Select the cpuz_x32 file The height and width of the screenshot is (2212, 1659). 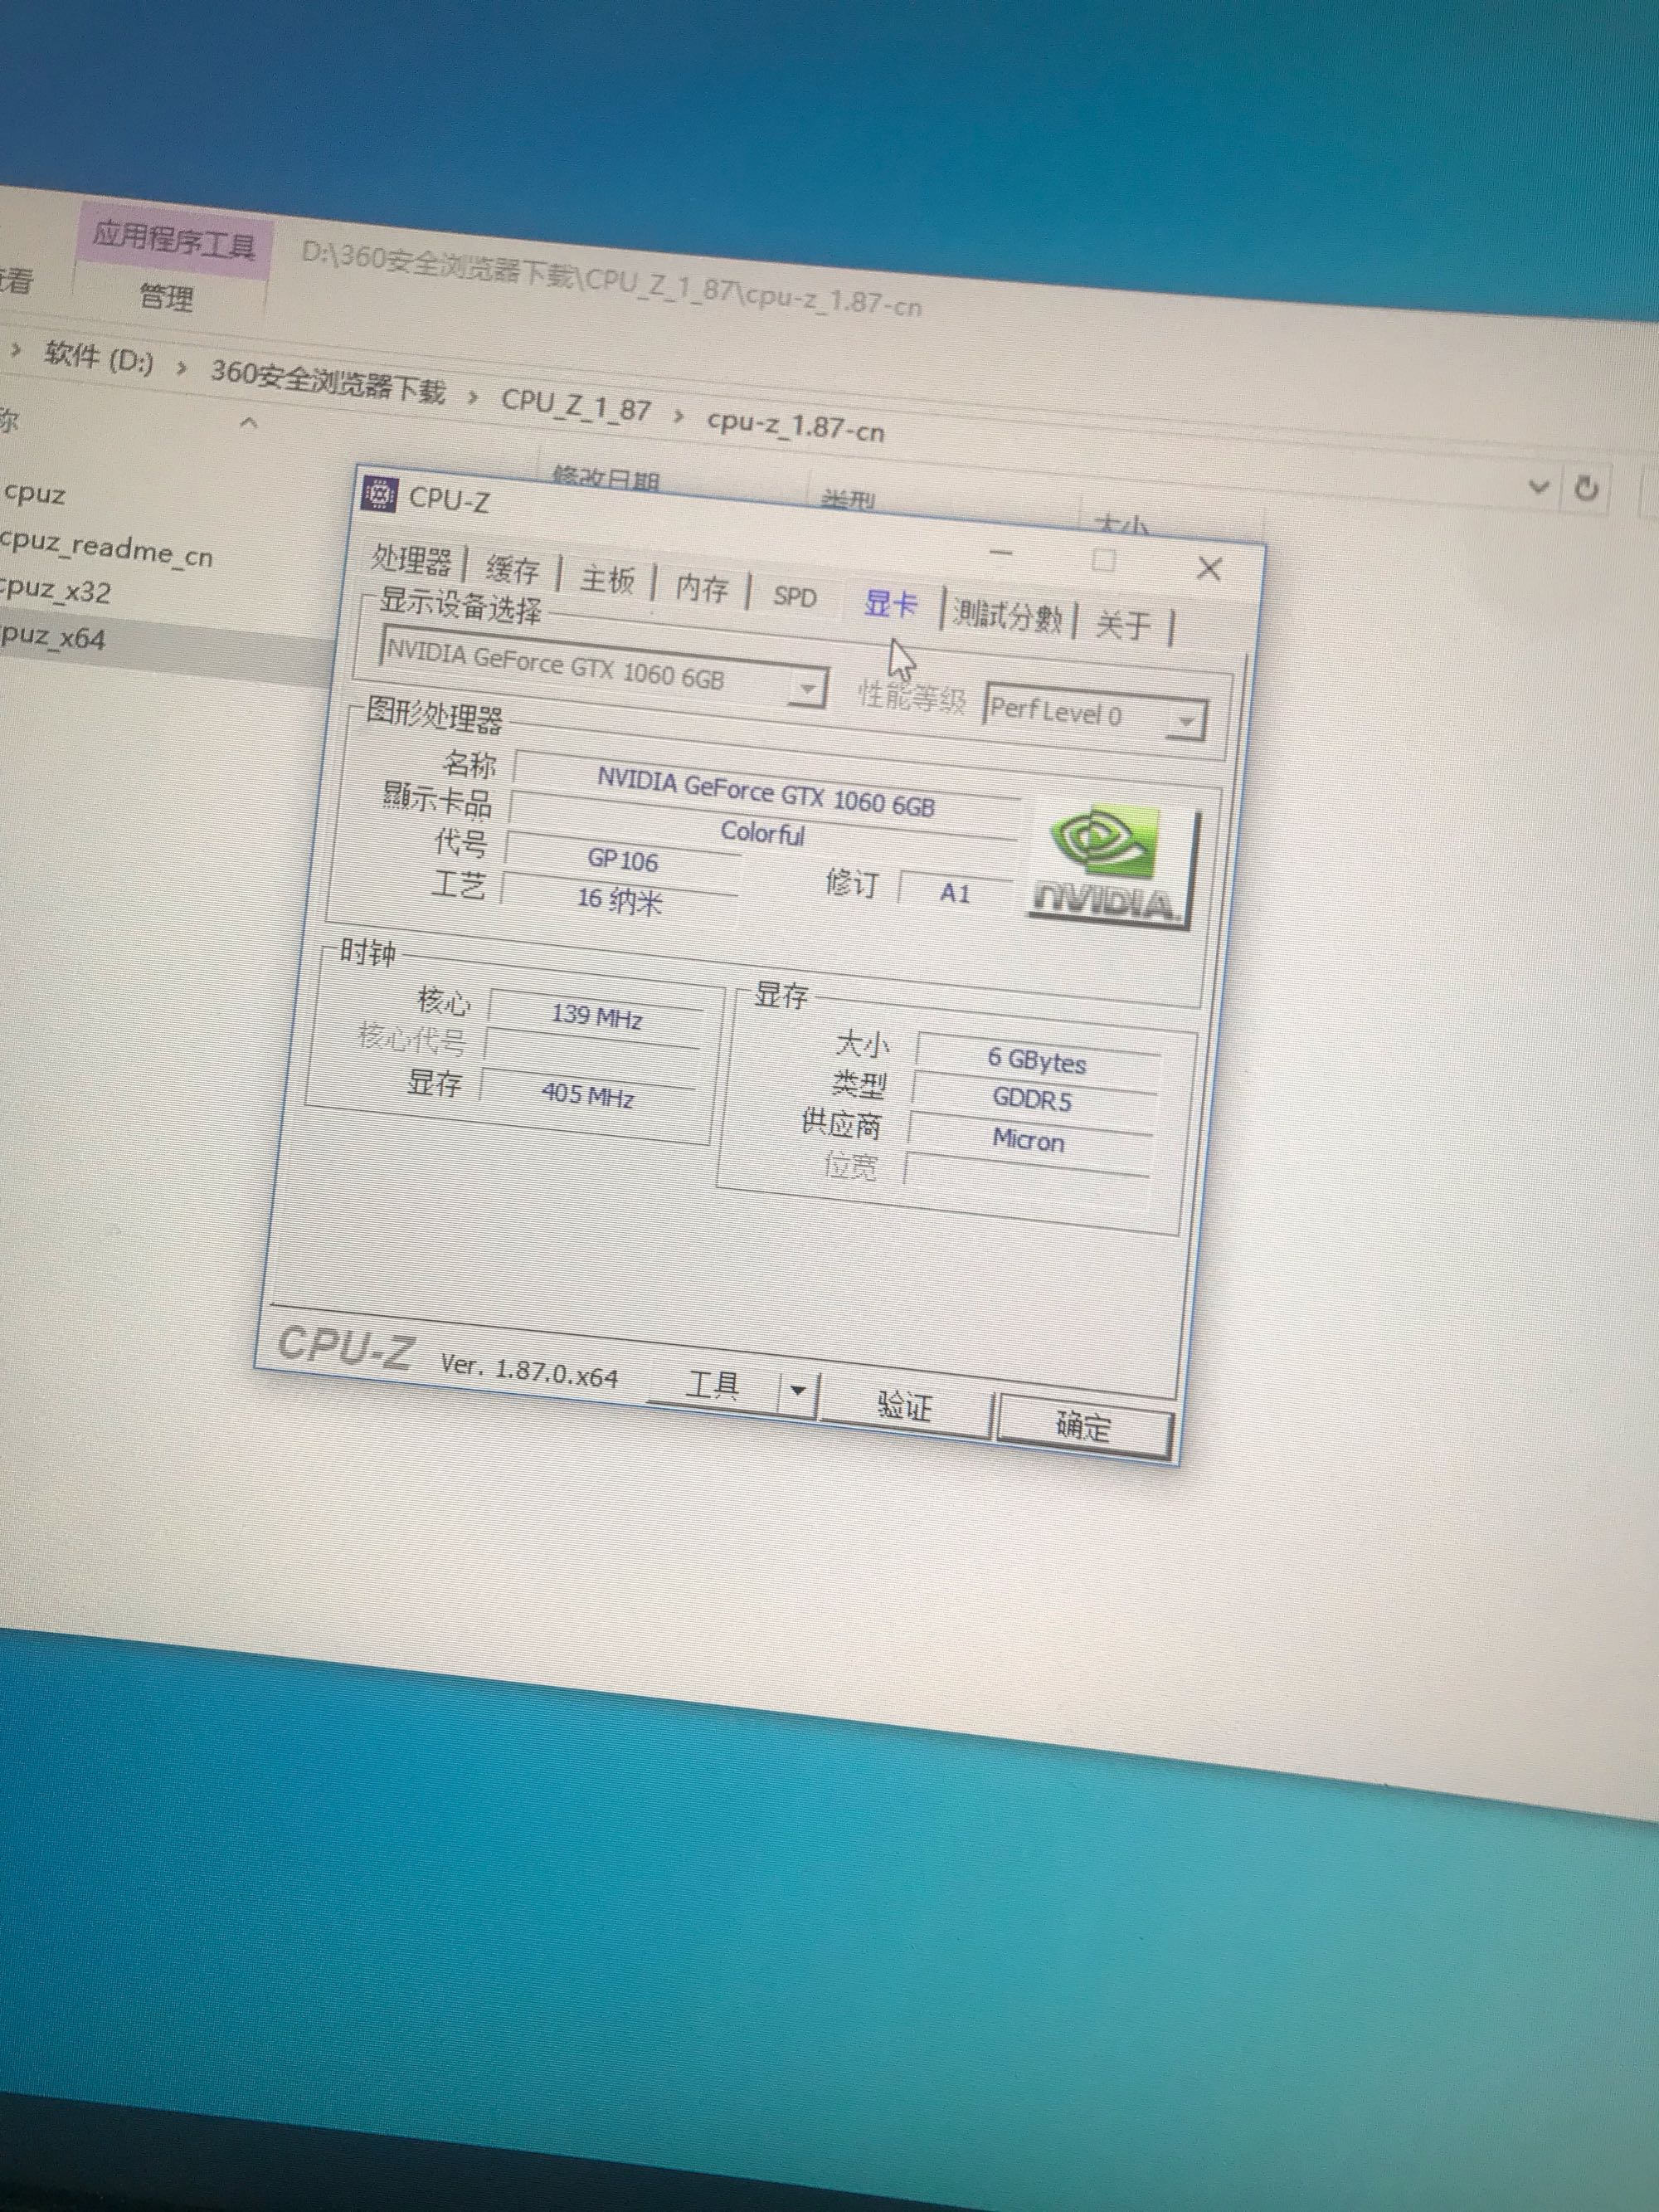point(55,592)
